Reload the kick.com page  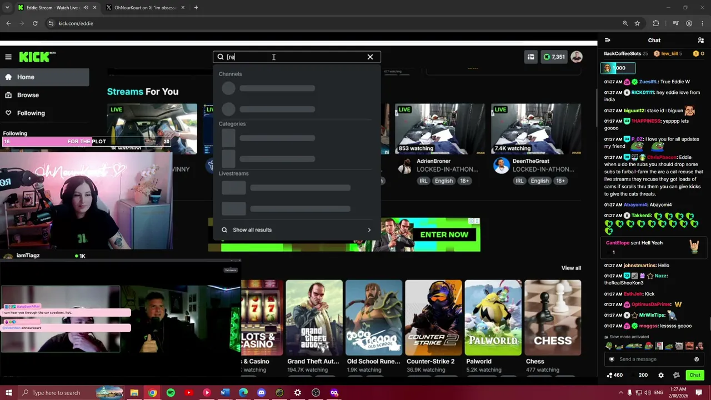tap(35, 23)
